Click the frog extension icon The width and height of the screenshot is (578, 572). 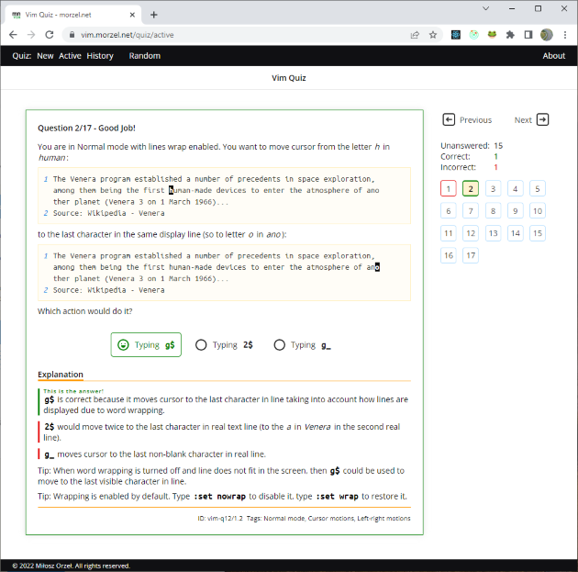pyautogui.click(x=492, y=34)
